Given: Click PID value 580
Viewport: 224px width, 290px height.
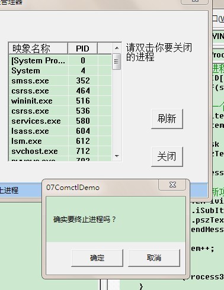Looking at the screenshot, I should click(x=83, y=121).
